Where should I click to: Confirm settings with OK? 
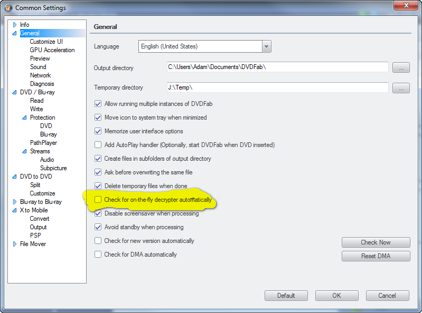[x=336, y=296]
